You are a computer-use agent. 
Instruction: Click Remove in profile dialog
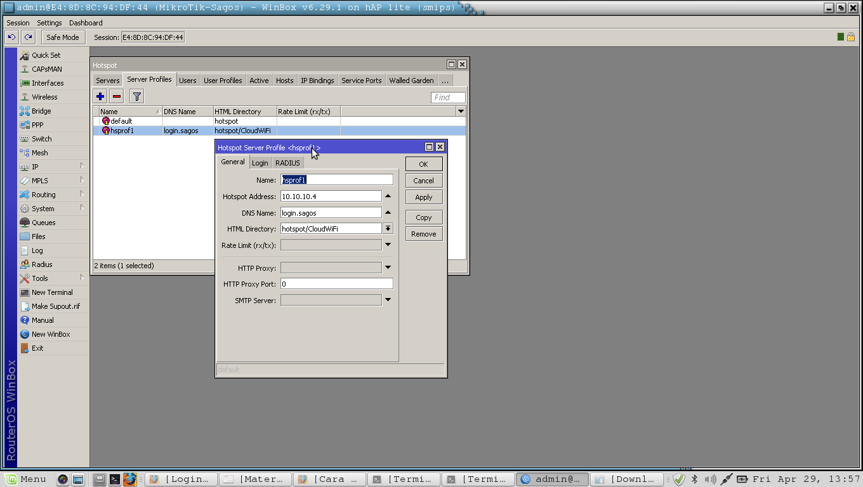pyautogui.click(x=424, y=234)
